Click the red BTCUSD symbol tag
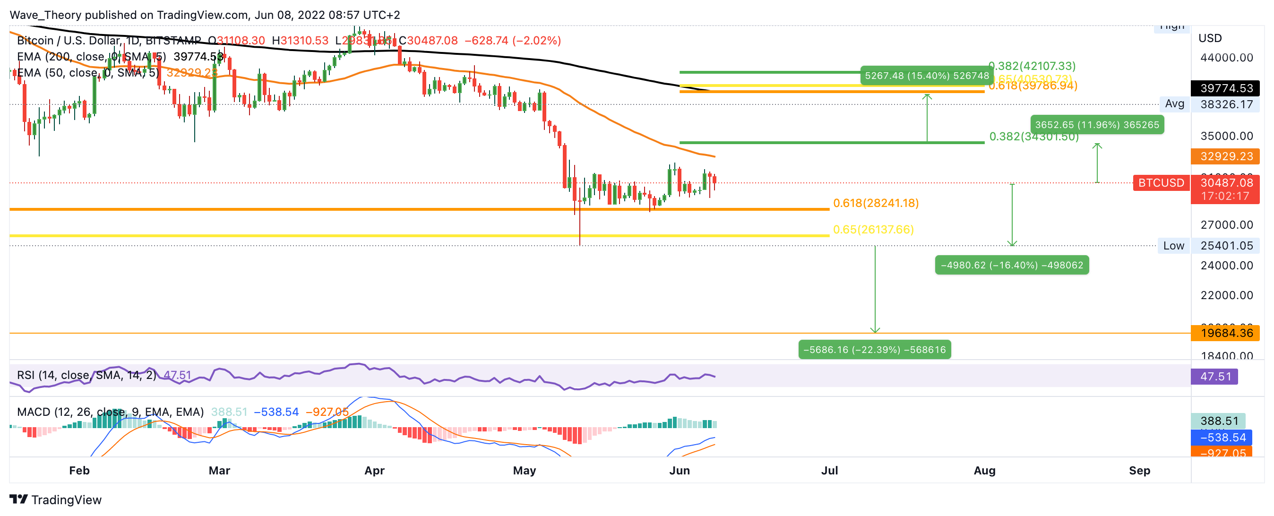The height and width of the screenshot is (516, 1274). point(1161,183)
